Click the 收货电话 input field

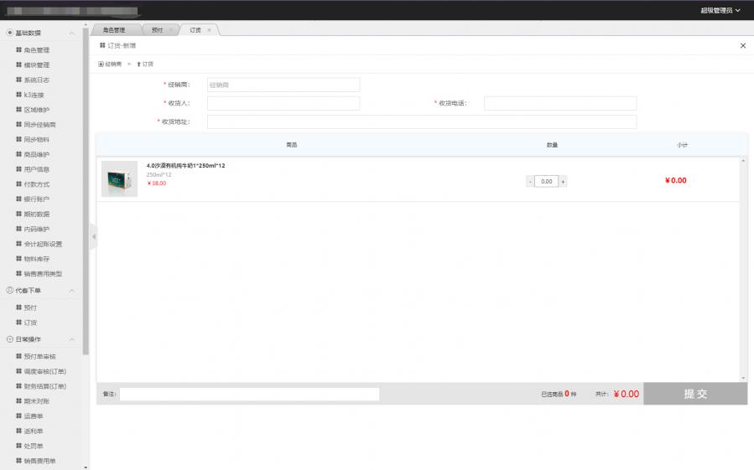[559, 104]
